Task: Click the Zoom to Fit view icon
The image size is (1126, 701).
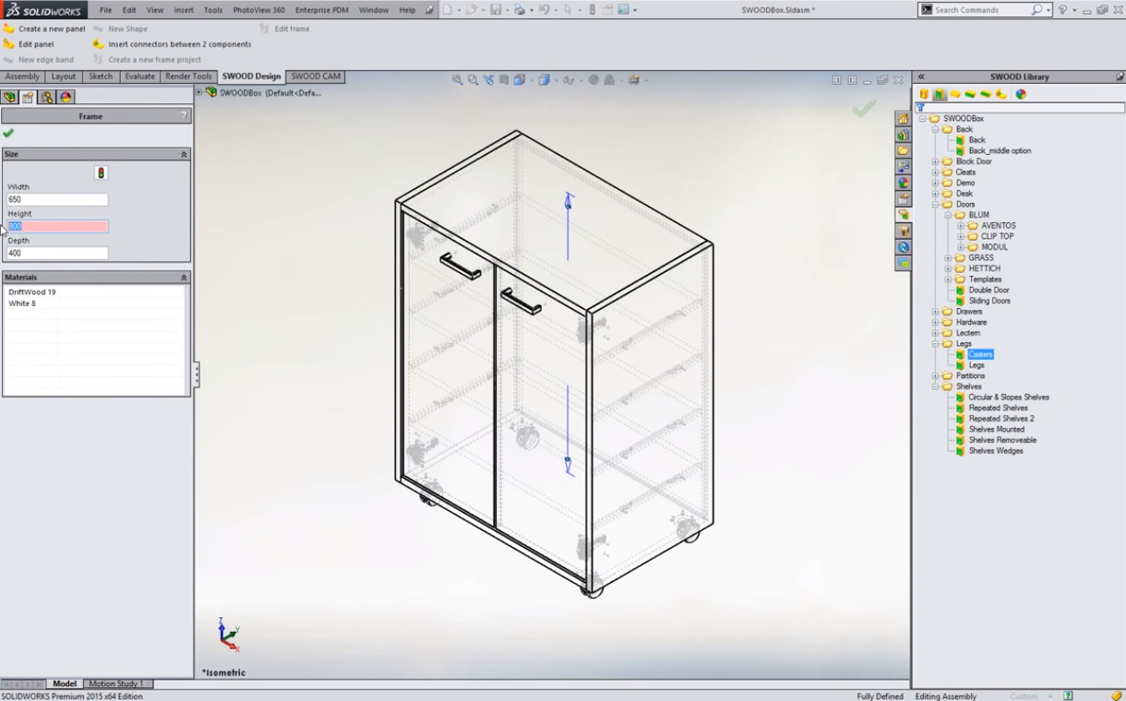Action: tap(457, 80)
